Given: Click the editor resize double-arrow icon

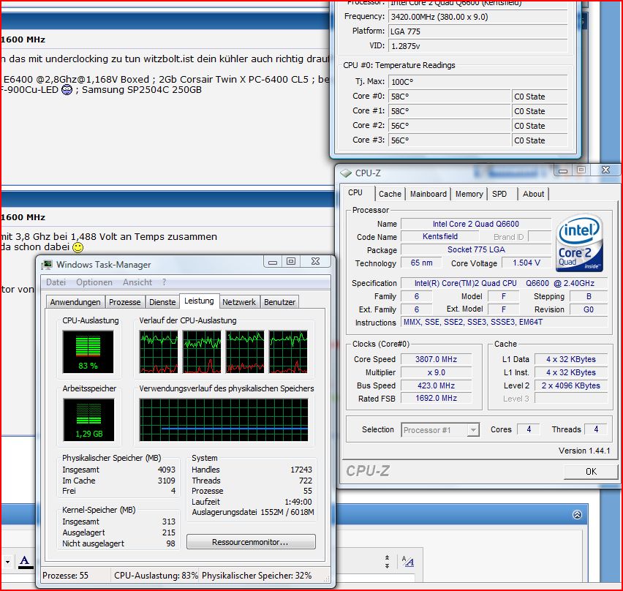Looking at the screenshot, I should [x=387, y=562].
